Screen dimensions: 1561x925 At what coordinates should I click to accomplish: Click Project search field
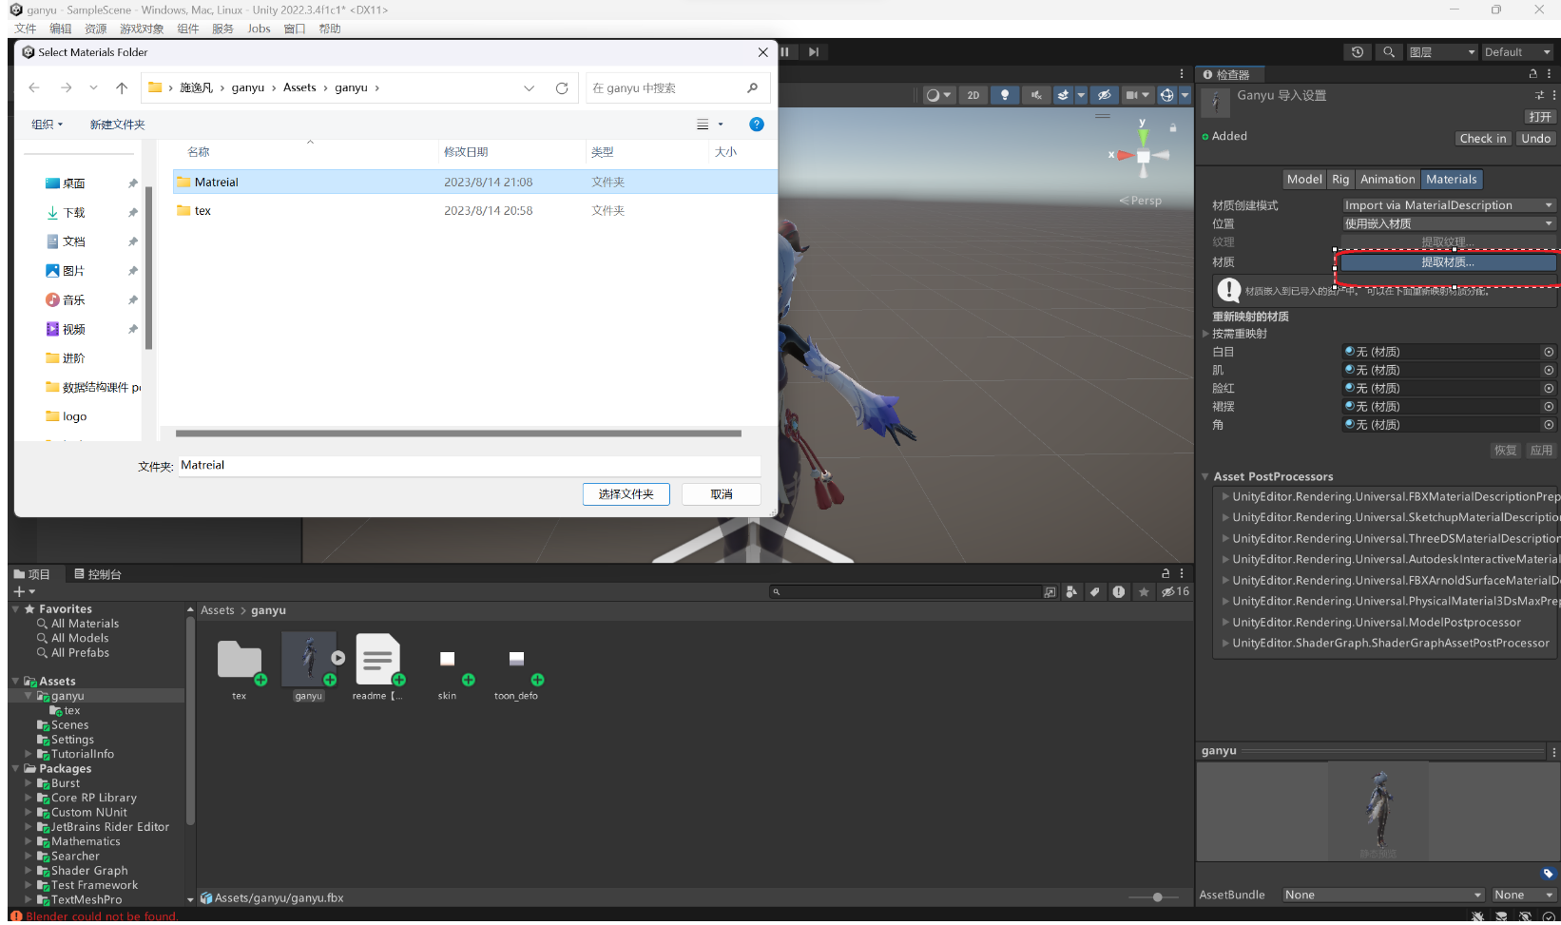coord(905,591)
